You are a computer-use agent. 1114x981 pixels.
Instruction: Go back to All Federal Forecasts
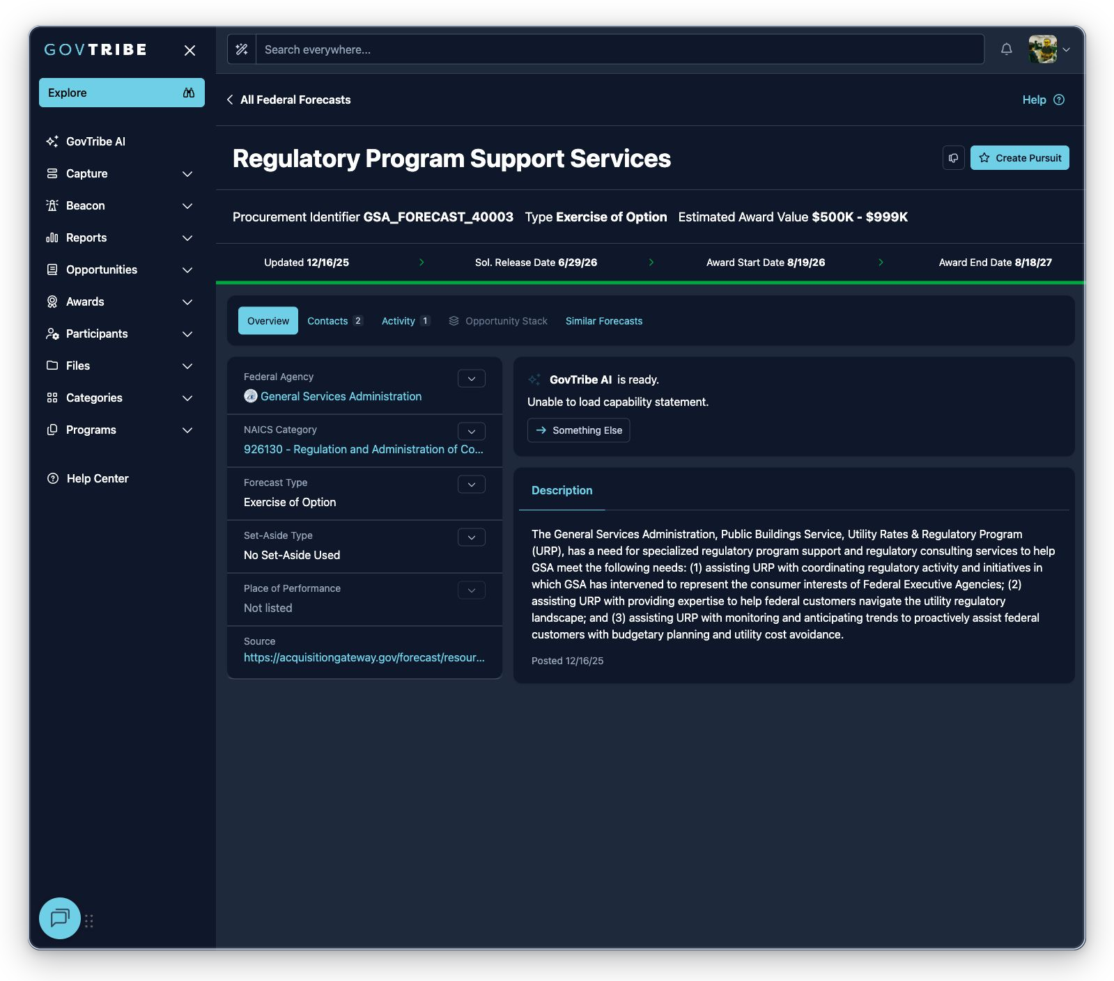coord(295,100)
